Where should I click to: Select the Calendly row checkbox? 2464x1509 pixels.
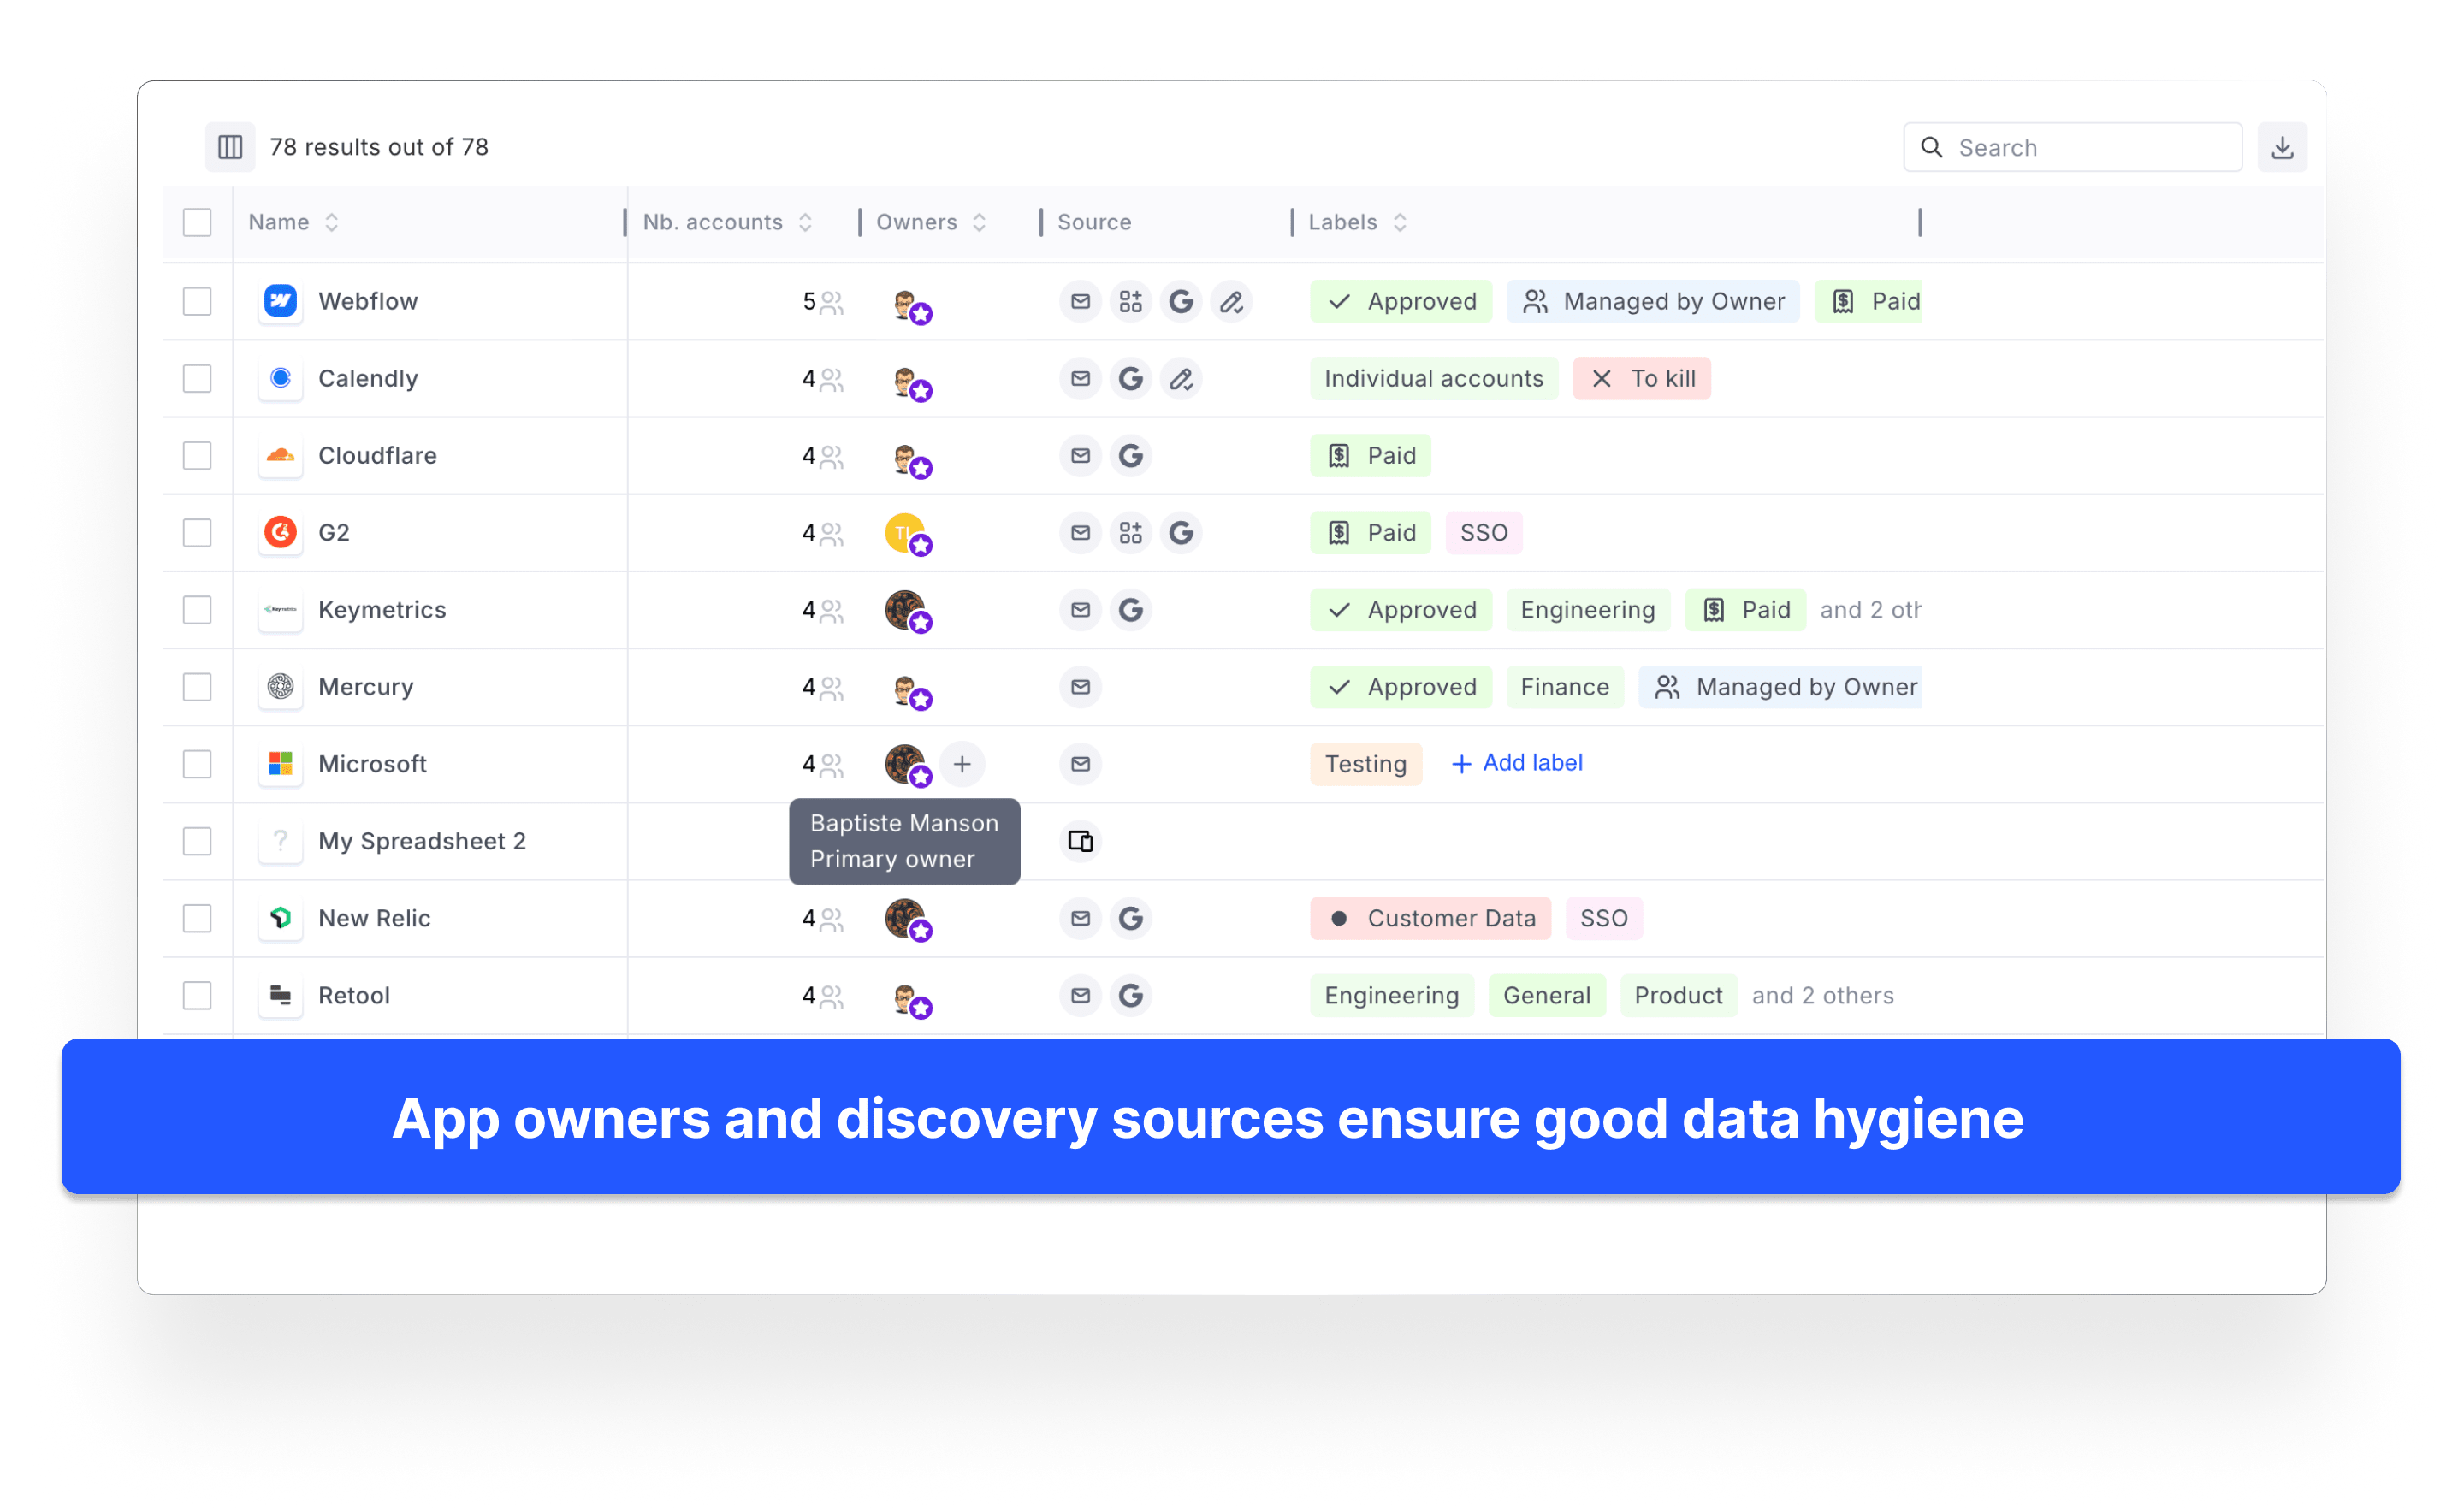point(197,378)
